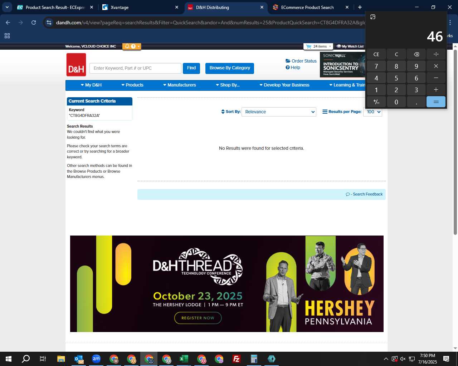Open Task View on the taskbar
This screenshot has width=458, height=366.
tap(43, 359)
